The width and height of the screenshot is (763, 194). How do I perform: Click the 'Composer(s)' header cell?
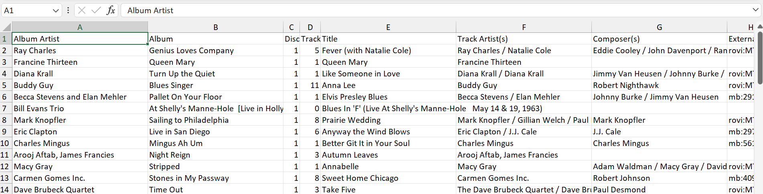click(616, 39)
